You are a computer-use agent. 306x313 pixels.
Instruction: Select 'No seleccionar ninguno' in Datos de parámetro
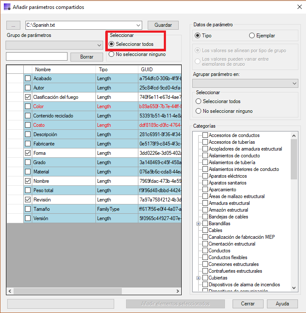pyautogui.click(x=198, y=111)
